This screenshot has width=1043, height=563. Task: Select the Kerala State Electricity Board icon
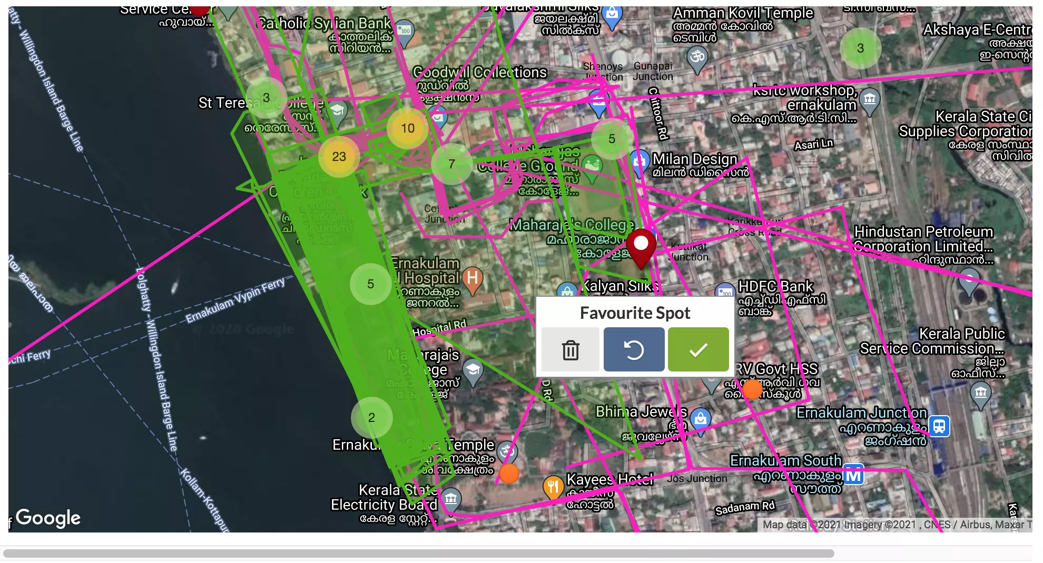coord(451,498)
